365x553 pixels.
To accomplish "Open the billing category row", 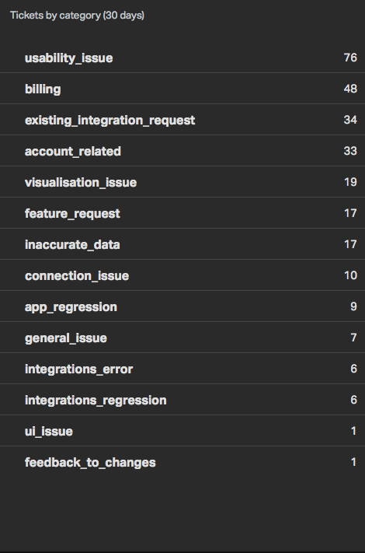I will (x=182, y=89).
